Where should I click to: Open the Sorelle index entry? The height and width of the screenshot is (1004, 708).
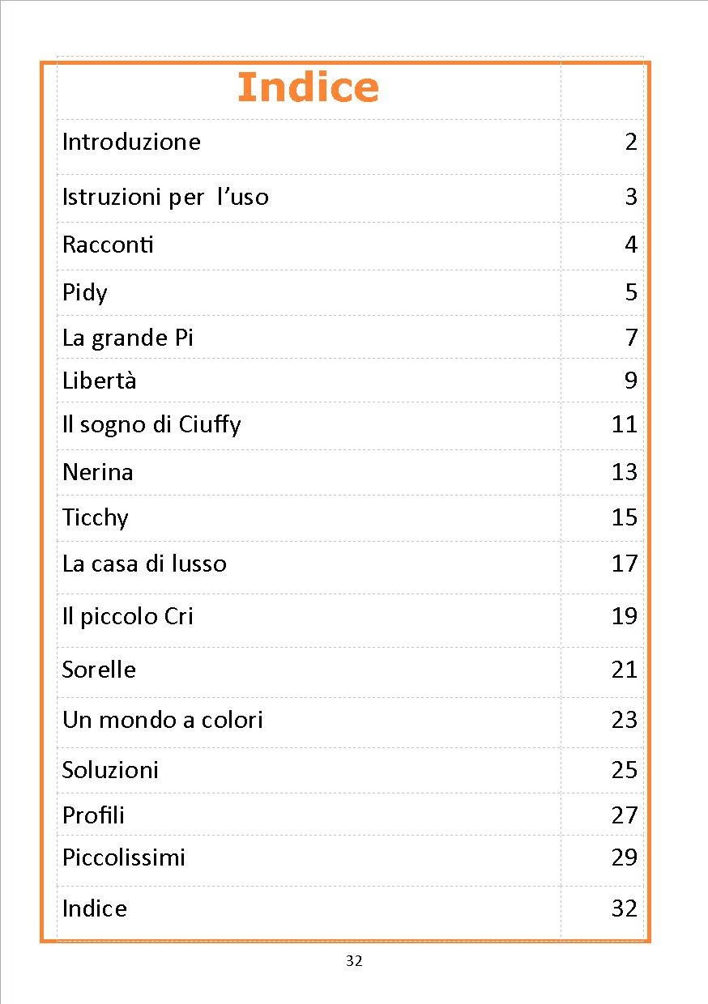click(x=99, y=670)
